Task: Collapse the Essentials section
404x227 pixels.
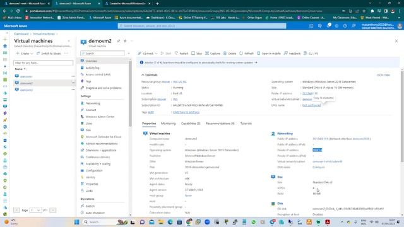Action: point(150,75)
